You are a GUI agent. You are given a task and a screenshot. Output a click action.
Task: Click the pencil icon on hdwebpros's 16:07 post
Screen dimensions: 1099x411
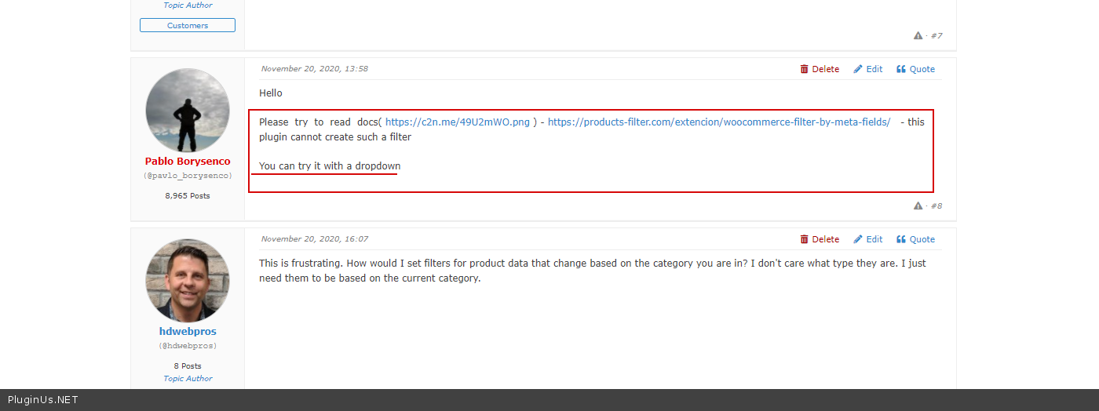(x=858, y=239)
